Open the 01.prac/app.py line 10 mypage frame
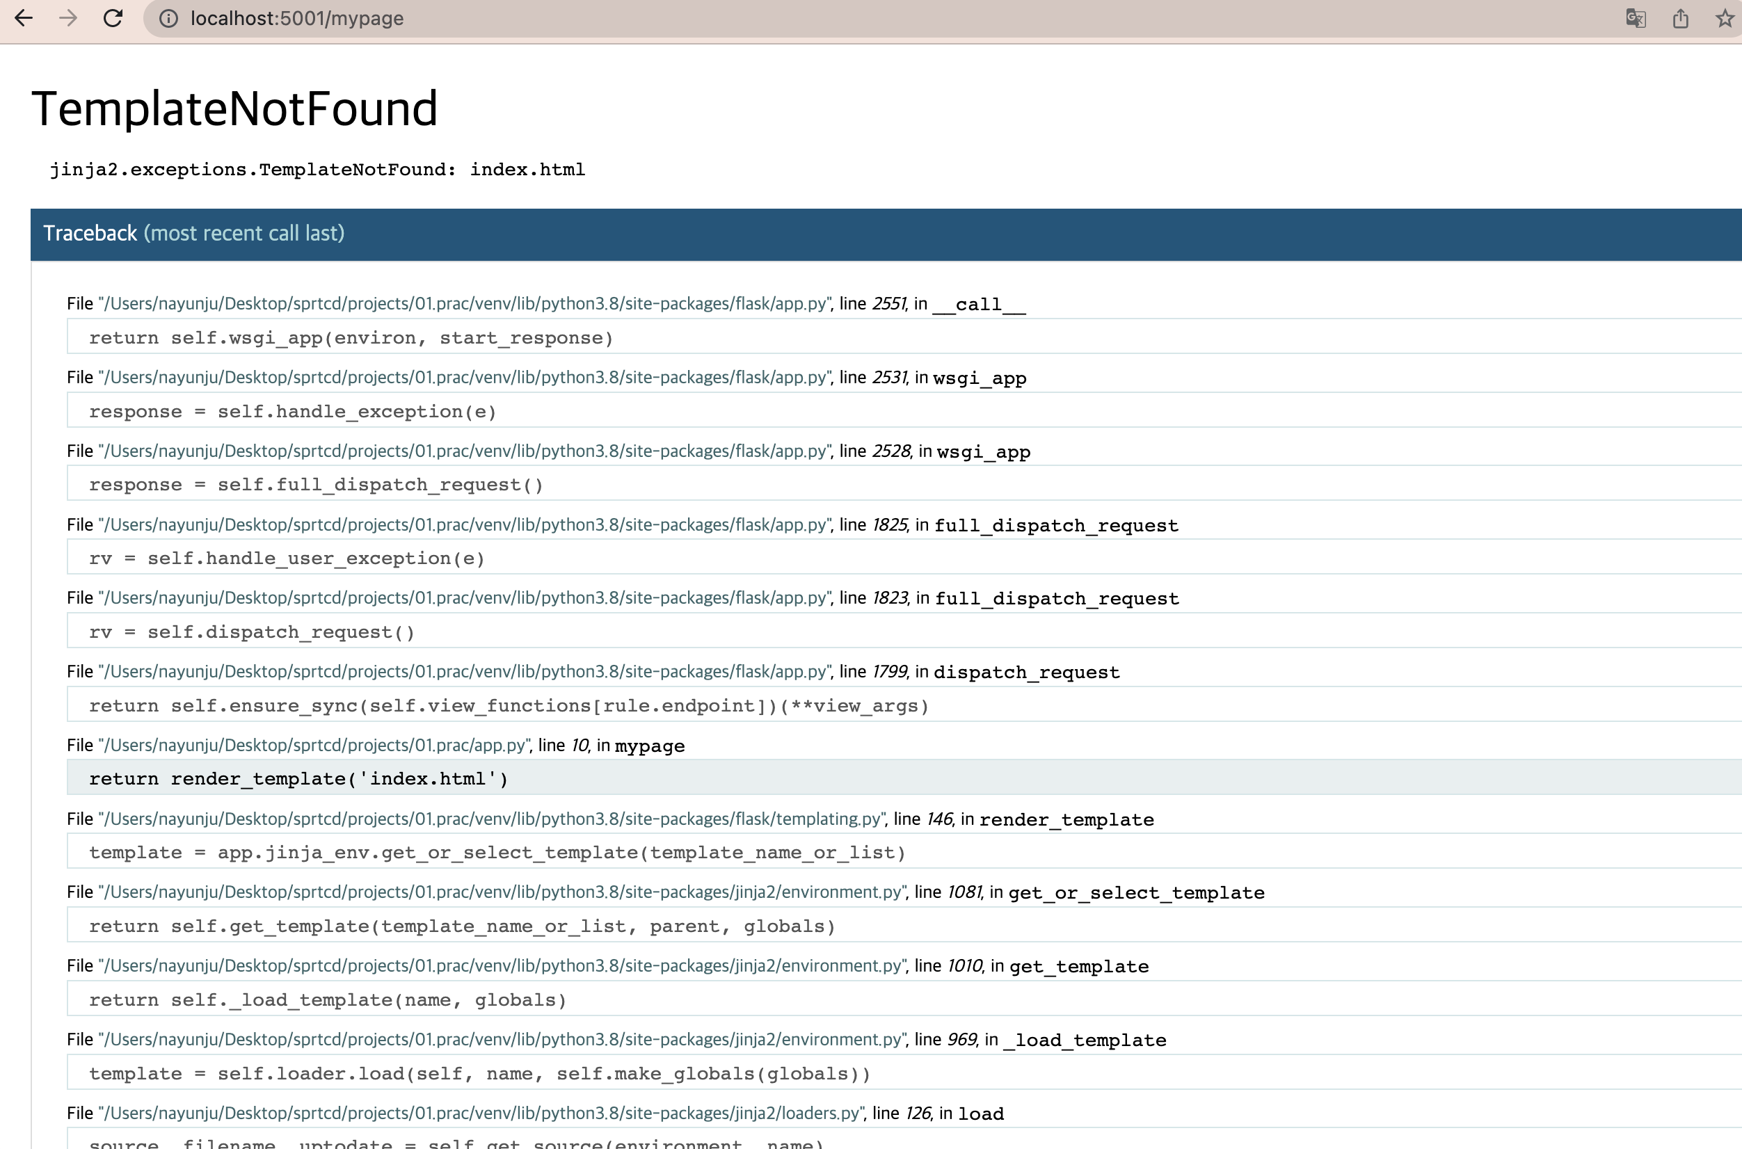The image size is (1742, 1149). (x=376, y=745)
